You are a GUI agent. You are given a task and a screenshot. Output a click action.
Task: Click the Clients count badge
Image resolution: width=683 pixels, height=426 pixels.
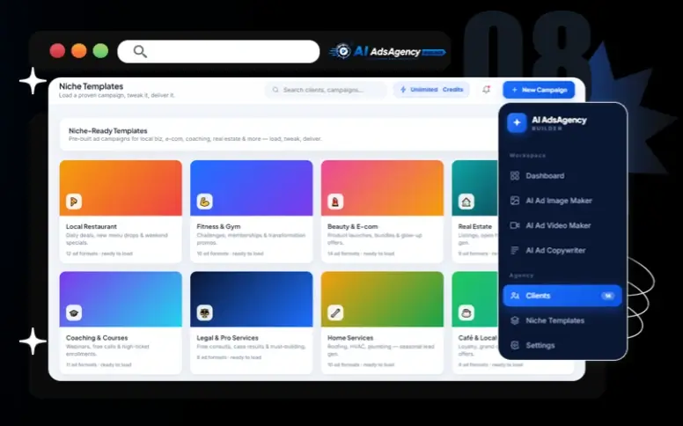[607, 296]
